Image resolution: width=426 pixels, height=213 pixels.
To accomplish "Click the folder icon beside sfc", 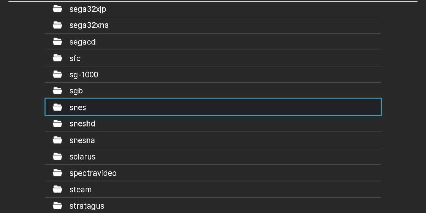I will coord(57,58).
